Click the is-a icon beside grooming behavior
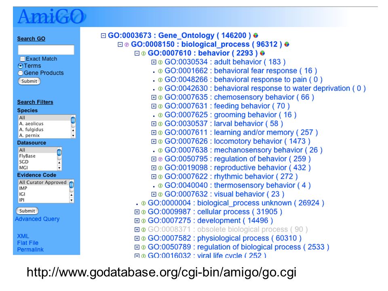This screenshot has height=291, width=388. click(x=160, y=115)
